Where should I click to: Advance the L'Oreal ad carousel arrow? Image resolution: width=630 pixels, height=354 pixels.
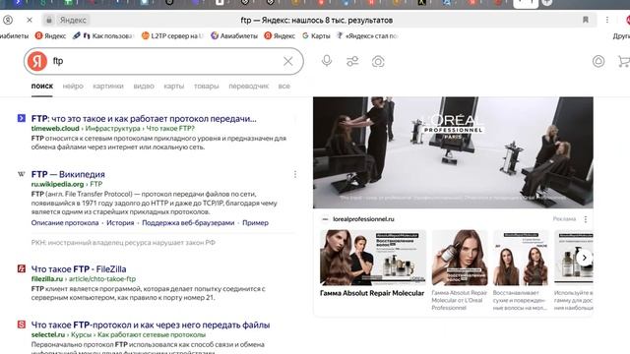(x=585, y=258)
